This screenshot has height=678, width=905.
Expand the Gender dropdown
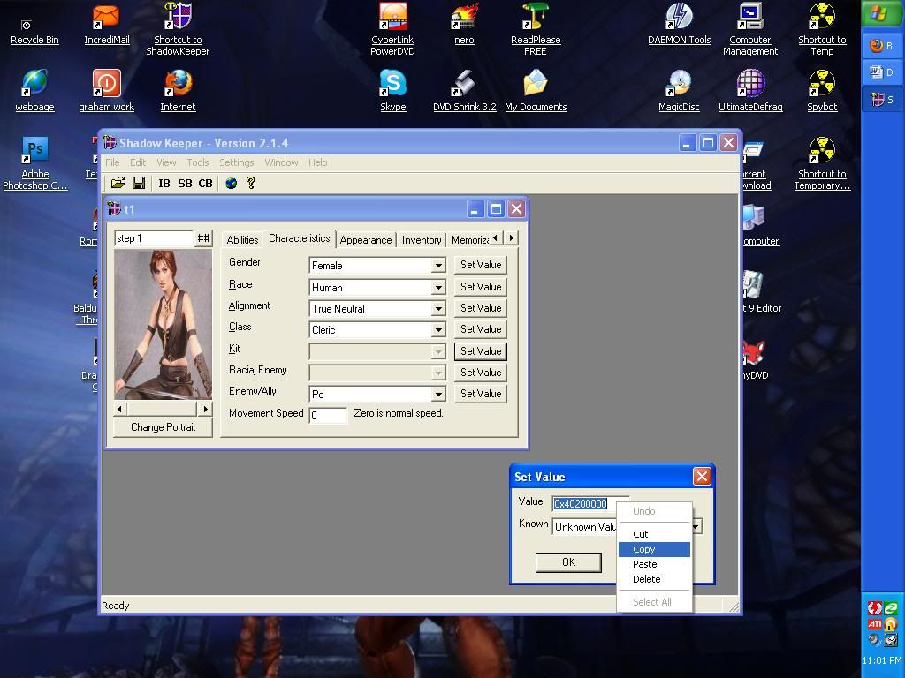[437, 265]
